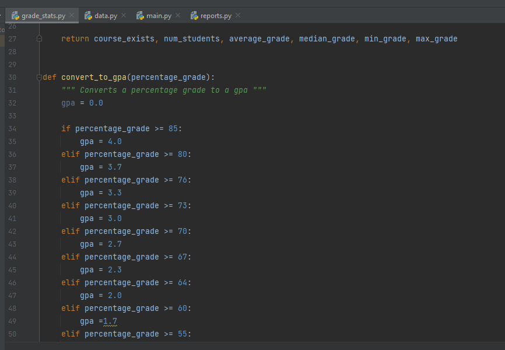Screen dimensions: 505x350
Task: Click the number 76 on line 38
Action: tap(183, 180)
